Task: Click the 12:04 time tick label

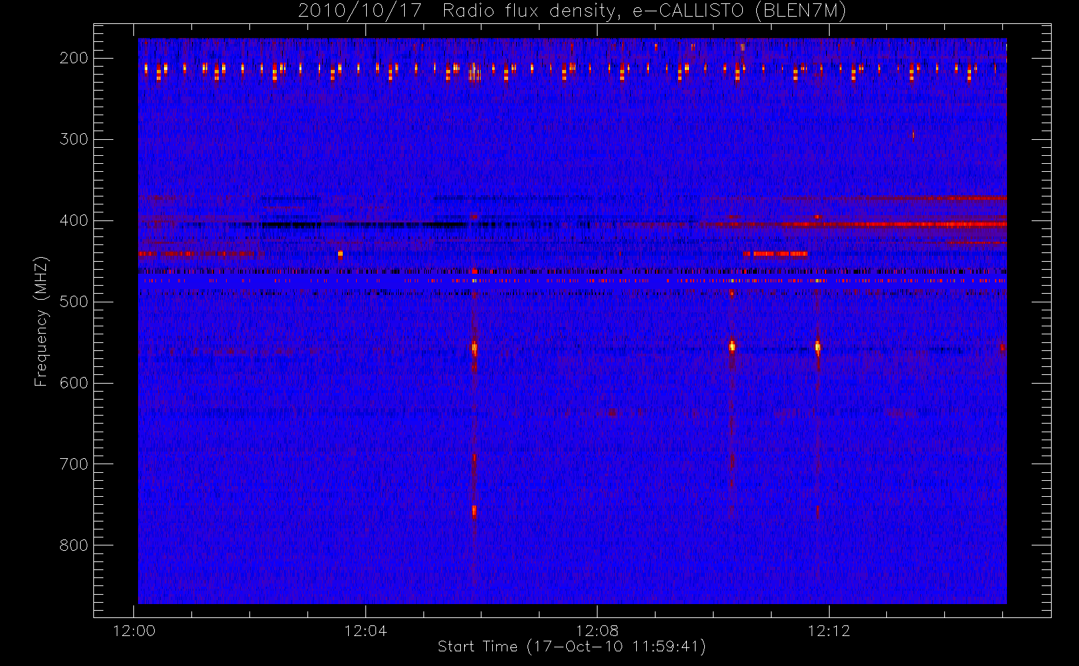Action: [365, 631]
